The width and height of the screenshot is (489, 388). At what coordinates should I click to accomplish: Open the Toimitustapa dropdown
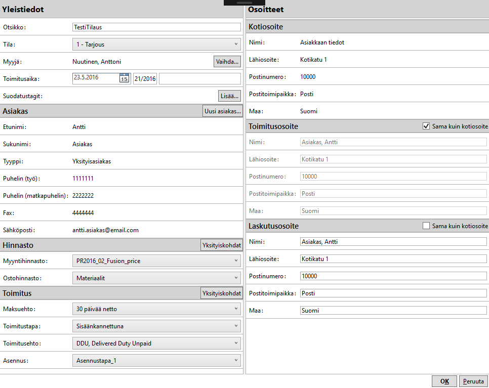pyautogui.click(x=156, y=326)
